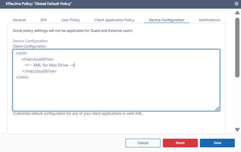Image resolution: width=241 pixels, height=152 pixels.
Task: Go to Client Application Policy tab
Action: coord(114,20)
